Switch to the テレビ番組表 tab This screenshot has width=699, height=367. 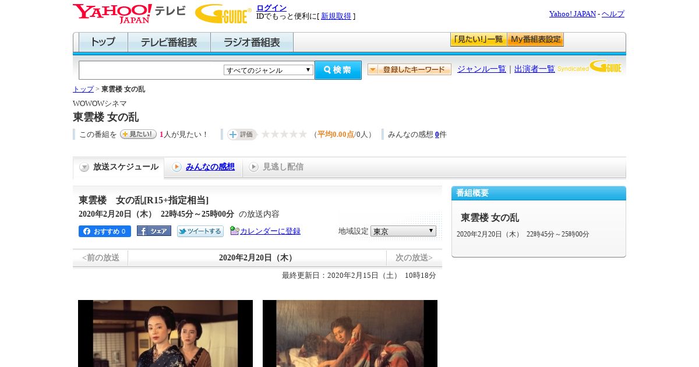(x=169, y=43)
